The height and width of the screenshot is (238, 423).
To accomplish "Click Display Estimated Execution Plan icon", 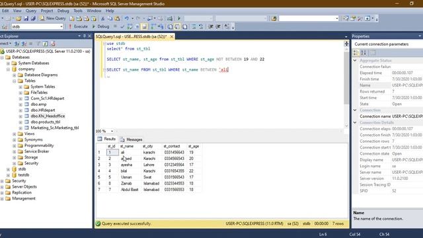I will 130,26.
